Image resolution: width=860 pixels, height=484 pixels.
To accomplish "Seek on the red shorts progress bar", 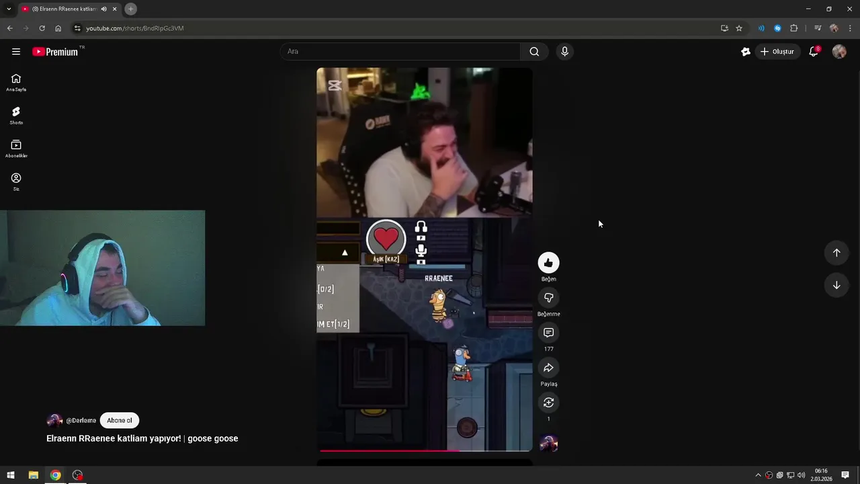I will [425, 450].
